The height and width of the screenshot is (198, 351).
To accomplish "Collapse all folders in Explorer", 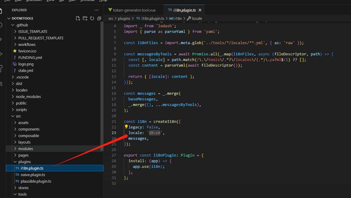I will [x=99, y=18].
